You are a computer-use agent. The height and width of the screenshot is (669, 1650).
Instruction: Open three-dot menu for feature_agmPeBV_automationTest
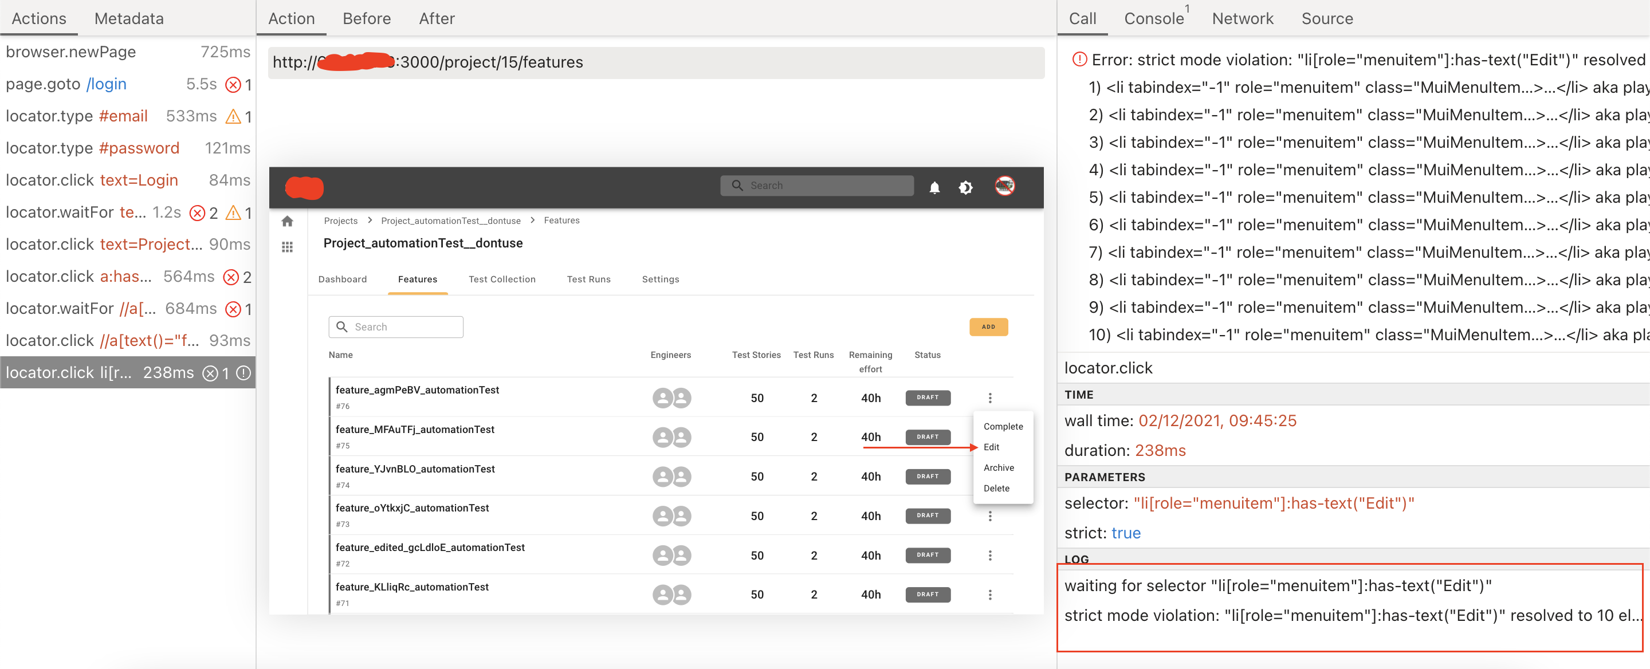tap(989, 398)
